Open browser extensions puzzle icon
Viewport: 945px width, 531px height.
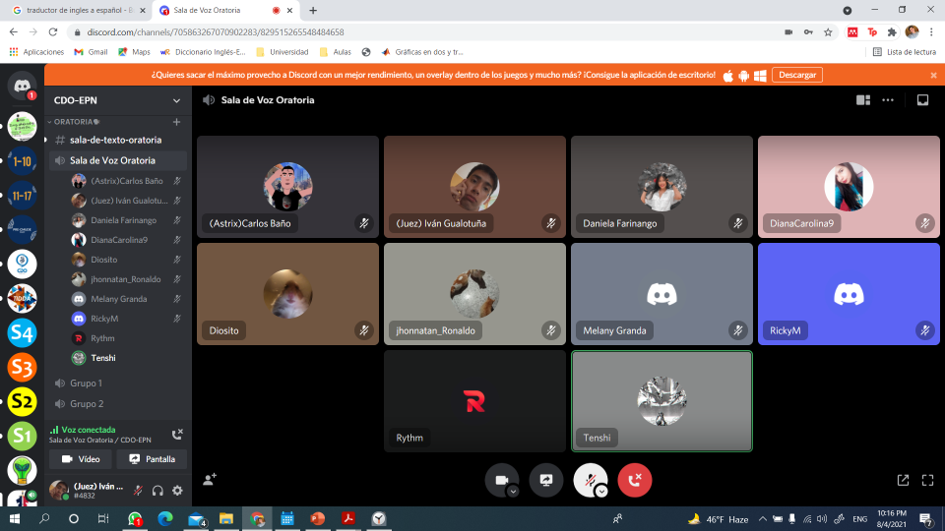click(892, 31)
